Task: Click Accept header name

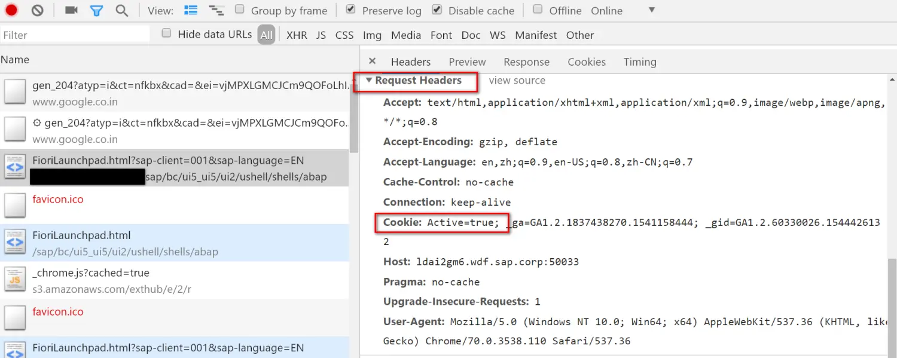Action: click(402, 102)
